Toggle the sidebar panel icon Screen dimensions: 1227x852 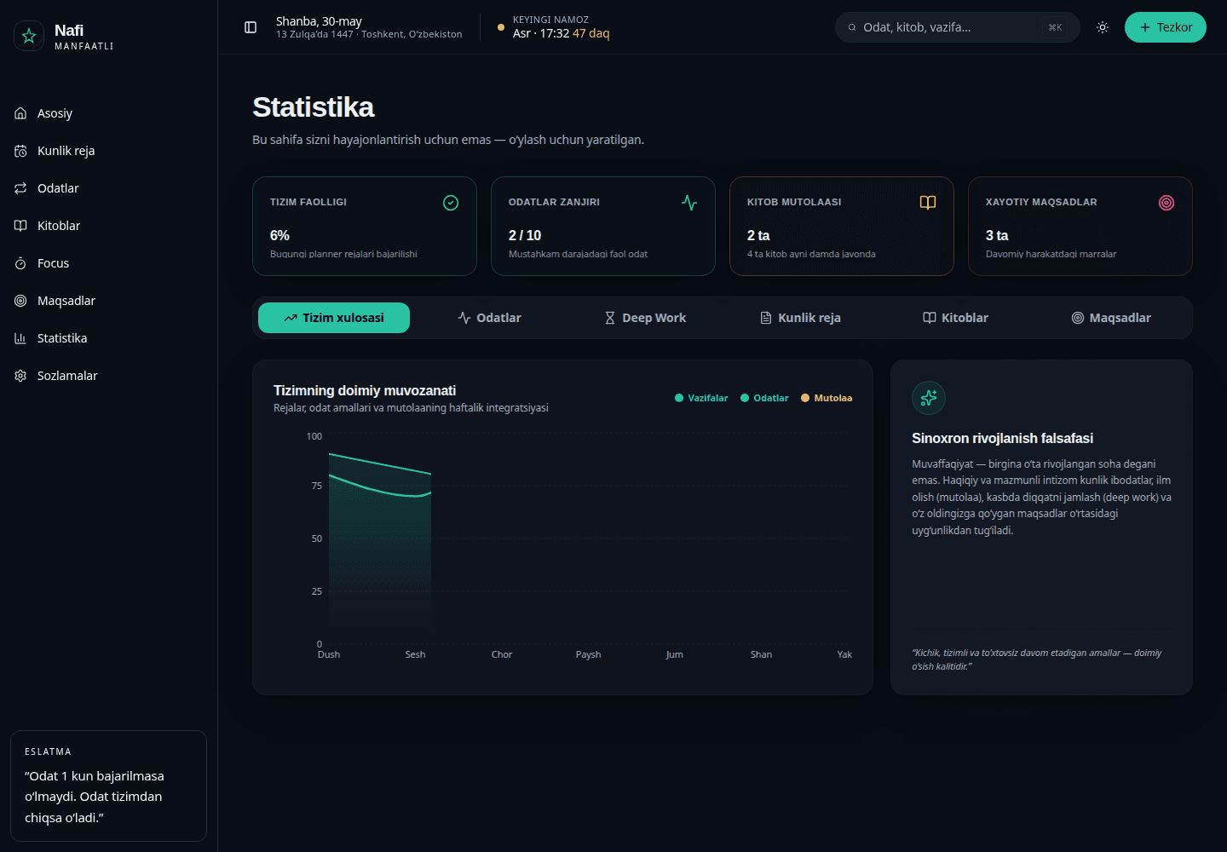click(x=251, y=27)
